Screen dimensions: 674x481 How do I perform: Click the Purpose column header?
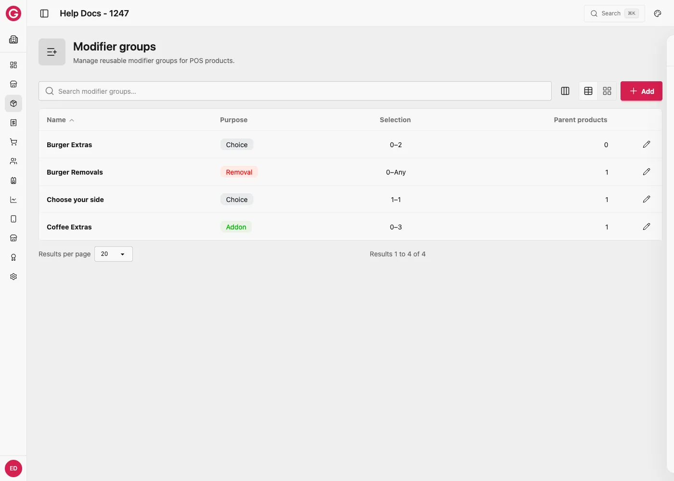pos(233,120)
